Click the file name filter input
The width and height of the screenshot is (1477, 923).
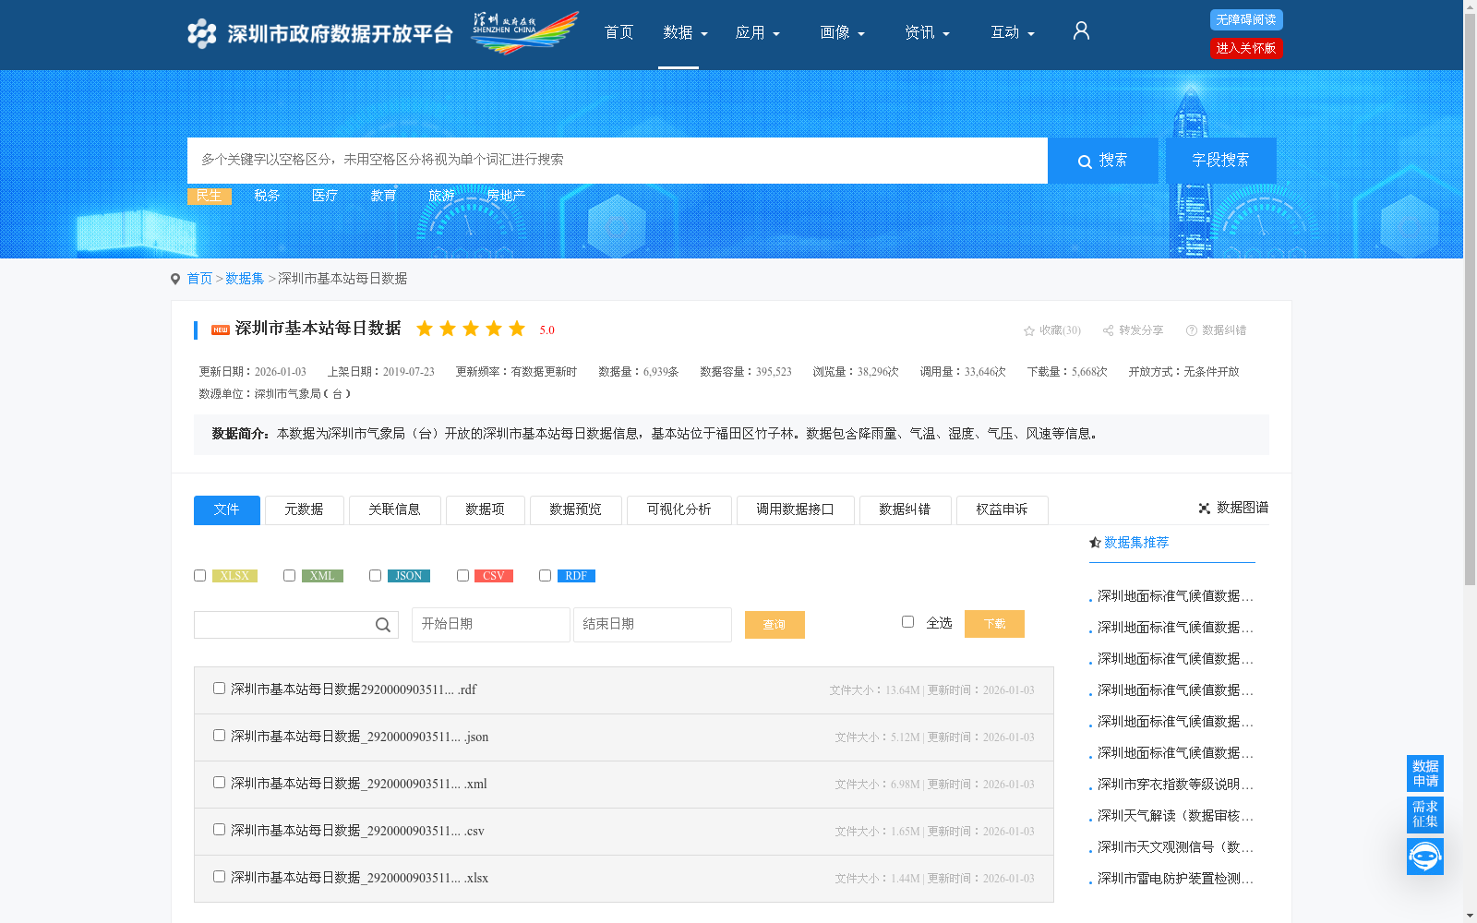point(283,625)
